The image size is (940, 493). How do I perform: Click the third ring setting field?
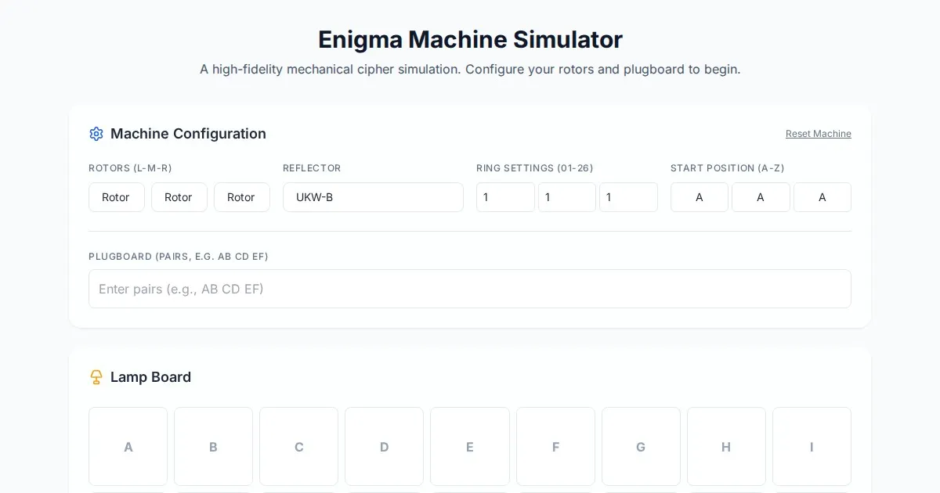(x=628, y=197)
